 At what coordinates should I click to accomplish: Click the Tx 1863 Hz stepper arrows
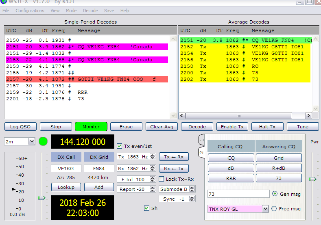(153, 156)
